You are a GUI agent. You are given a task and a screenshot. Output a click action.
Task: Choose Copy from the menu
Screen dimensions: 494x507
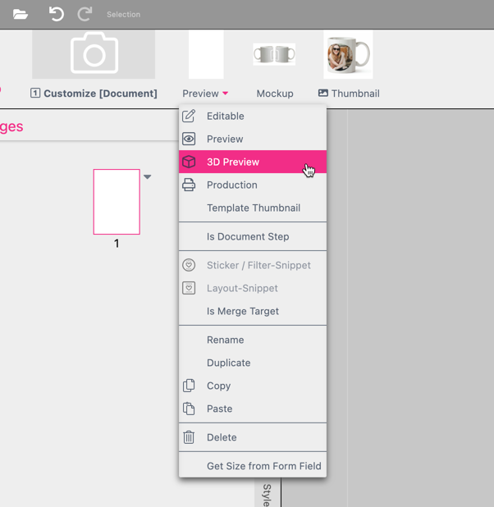[x=253, y=386]
